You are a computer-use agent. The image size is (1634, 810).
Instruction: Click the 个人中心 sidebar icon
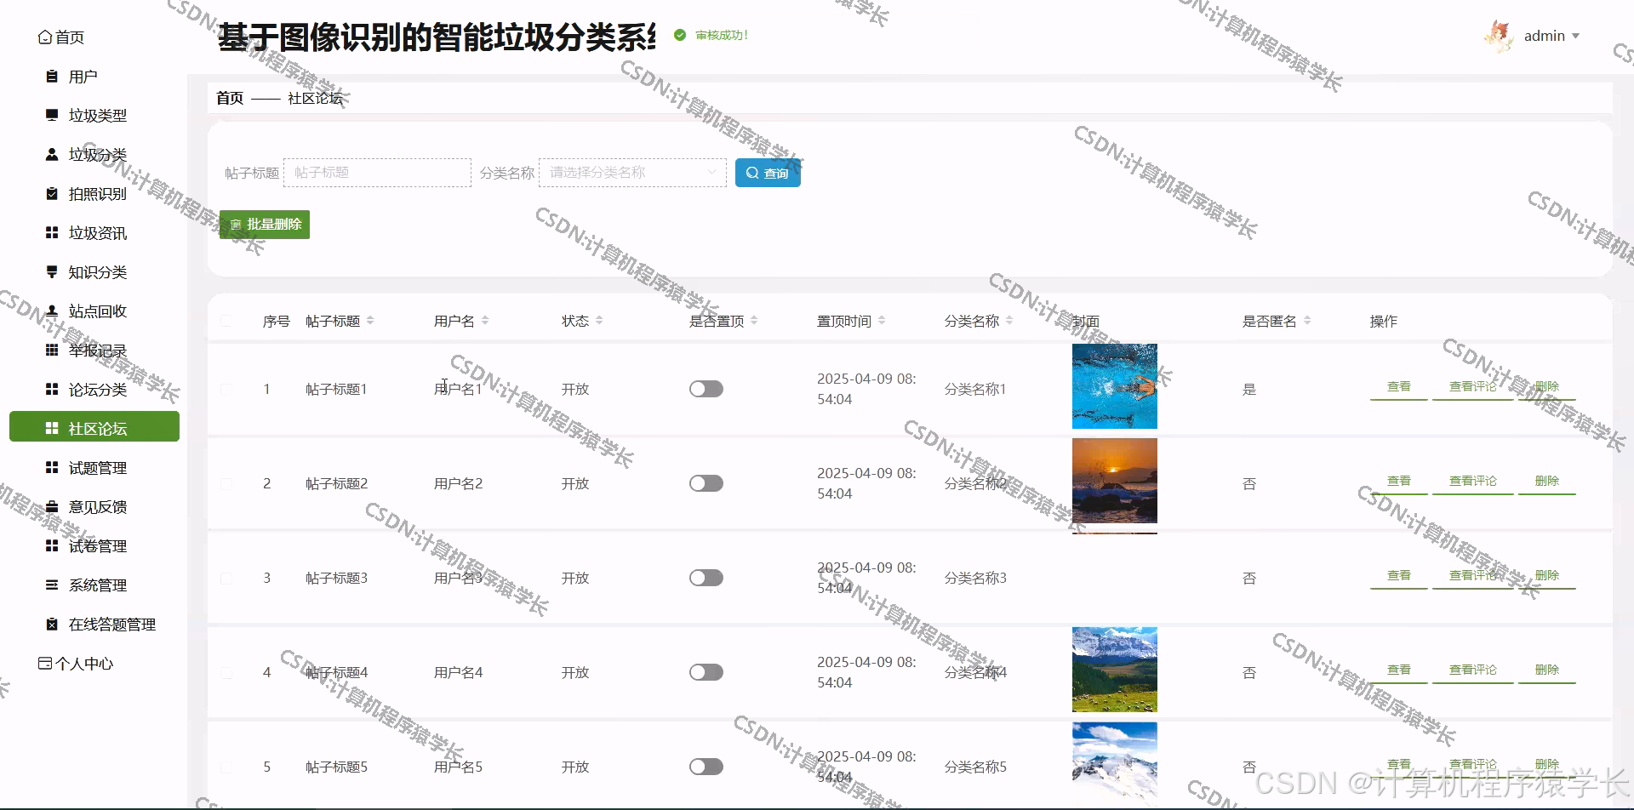[45, 664]
